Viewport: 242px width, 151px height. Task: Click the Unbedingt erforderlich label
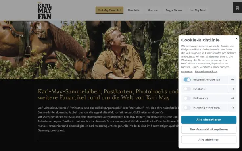coord(207,79)
